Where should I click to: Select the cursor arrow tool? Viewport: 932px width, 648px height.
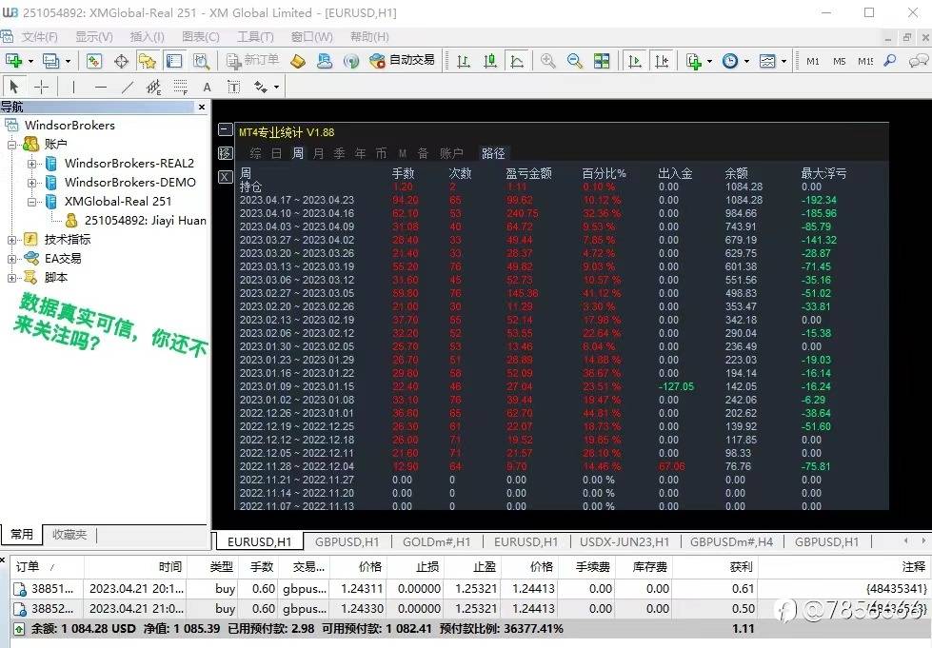(x=14, y=88)
